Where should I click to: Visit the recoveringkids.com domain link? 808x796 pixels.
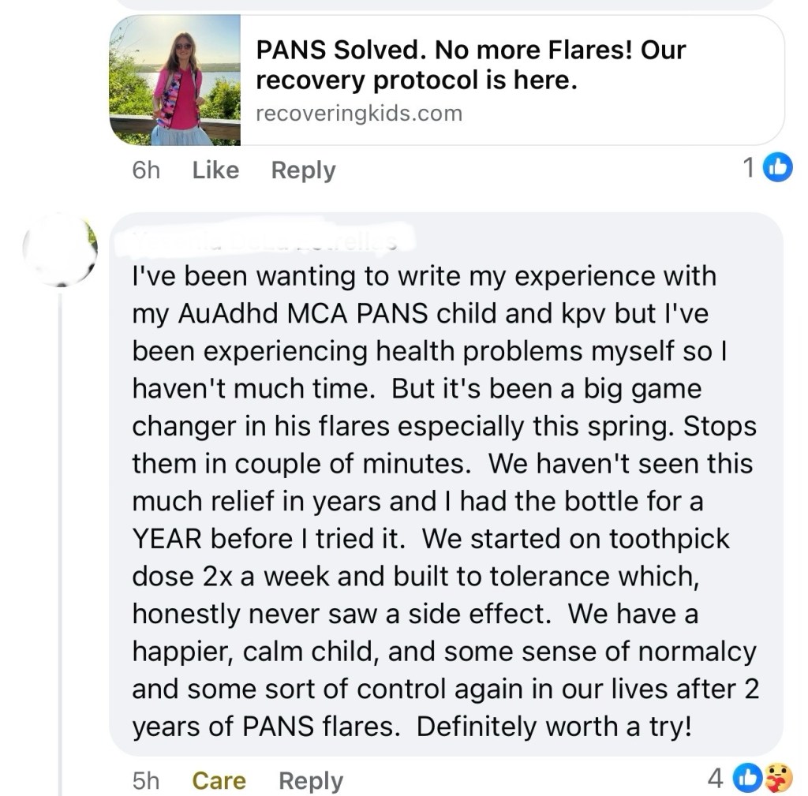pos(359,113)
